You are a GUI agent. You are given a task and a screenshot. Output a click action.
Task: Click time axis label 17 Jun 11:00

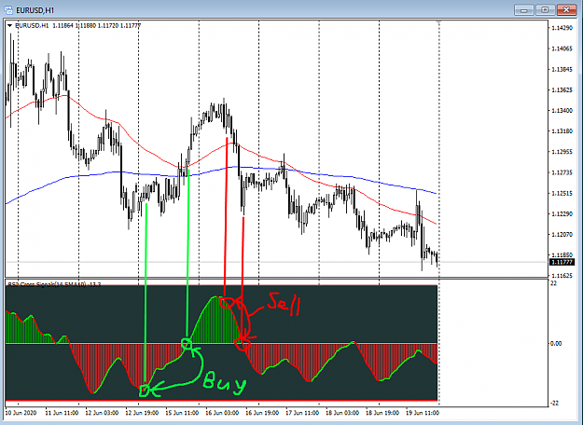(x=302, y=413)
